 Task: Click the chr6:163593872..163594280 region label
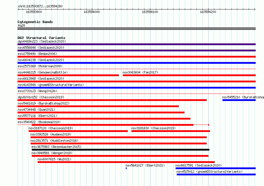click(x=40, y=6)
